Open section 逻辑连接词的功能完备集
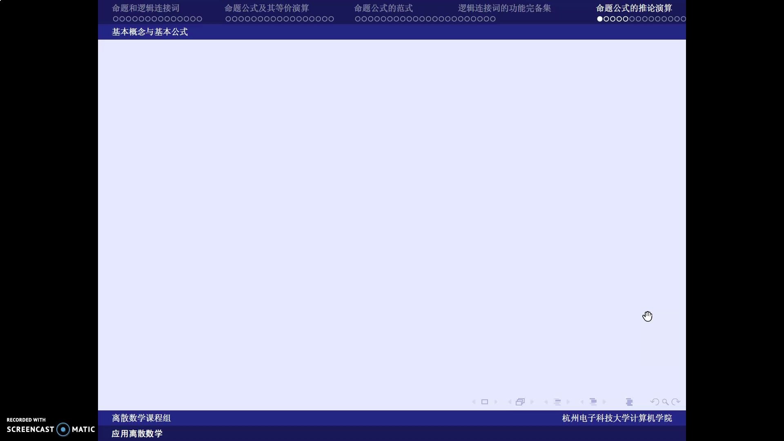The image size is (784, 441). [x=504, y=8]
